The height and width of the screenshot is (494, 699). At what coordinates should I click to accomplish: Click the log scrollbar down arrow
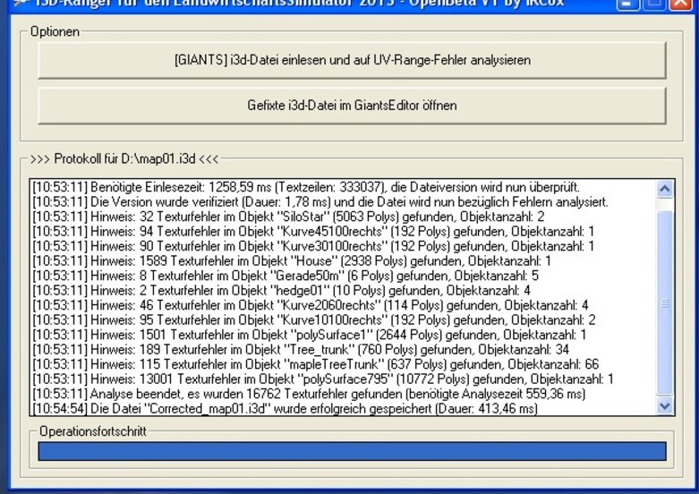(663, 406)
